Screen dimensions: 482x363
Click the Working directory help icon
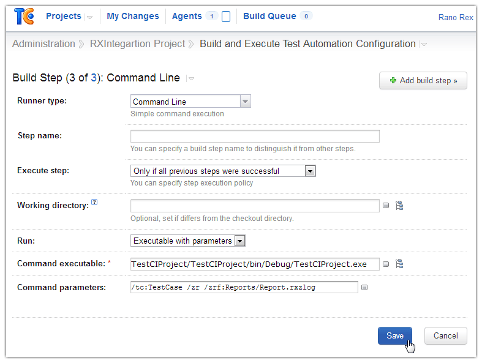tap(94, 202)
